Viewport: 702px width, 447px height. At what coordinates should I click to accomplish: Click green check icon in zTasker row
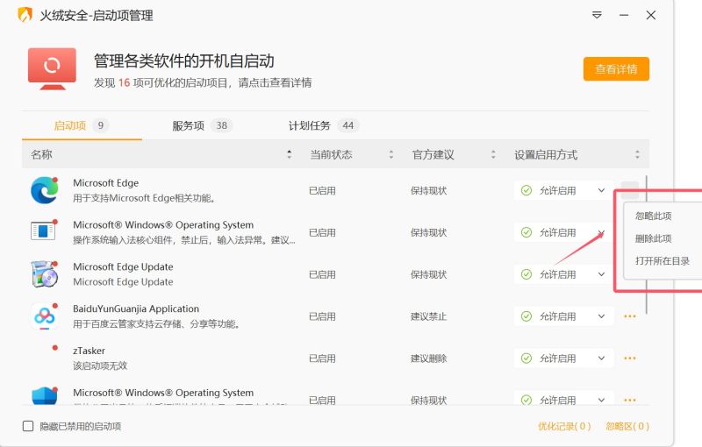coord(526,358)
